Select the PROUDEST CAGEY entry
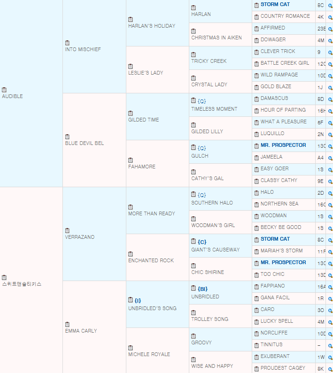This screenshot has width=333, height=373. point(283,368)
